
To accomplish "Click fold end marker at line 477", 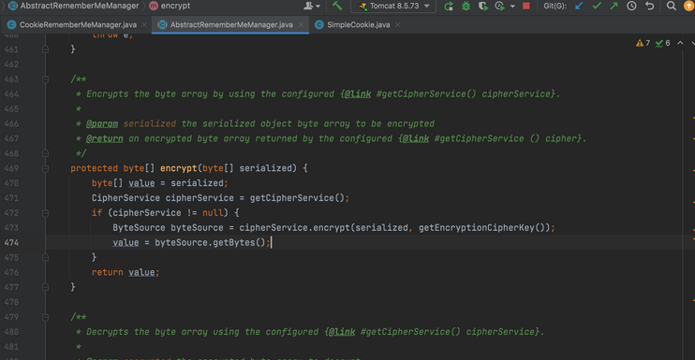I will pos(45,287).
